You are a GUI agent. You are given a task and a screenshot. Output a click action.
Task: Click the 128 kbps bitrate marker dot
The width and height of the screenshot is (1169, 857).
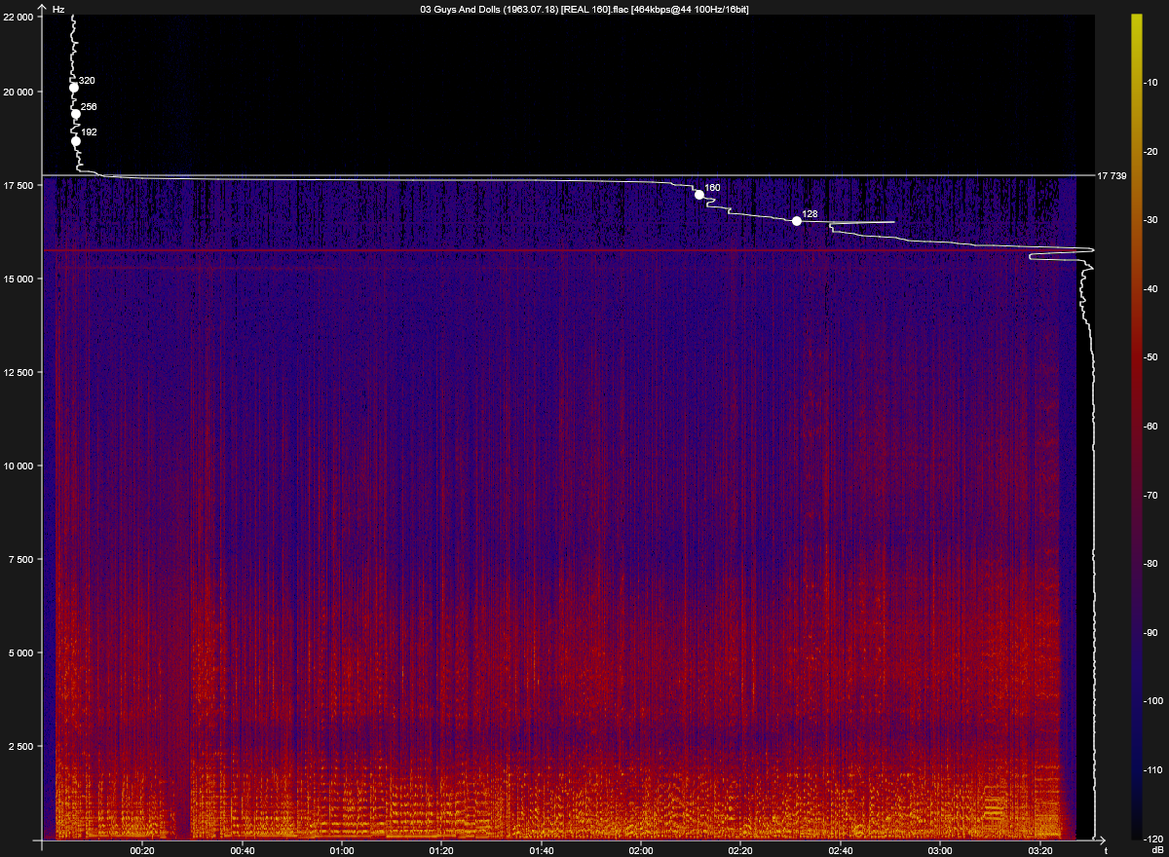(x=797, y=221)
